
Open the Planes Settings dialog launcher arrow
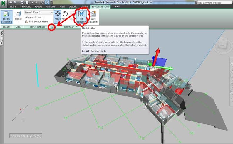[52, 27]
